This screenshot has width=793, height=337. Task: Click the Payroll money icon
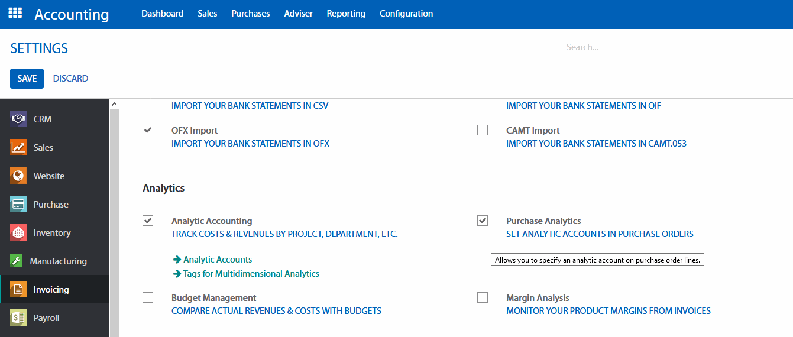18,317
